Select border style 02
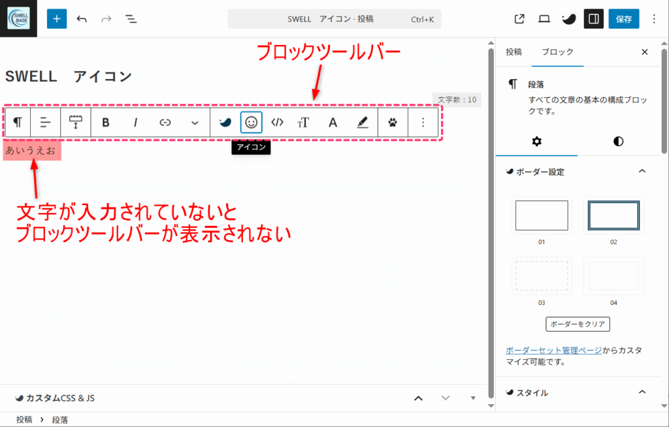669x427 pixels. click(x=613, y=215)
